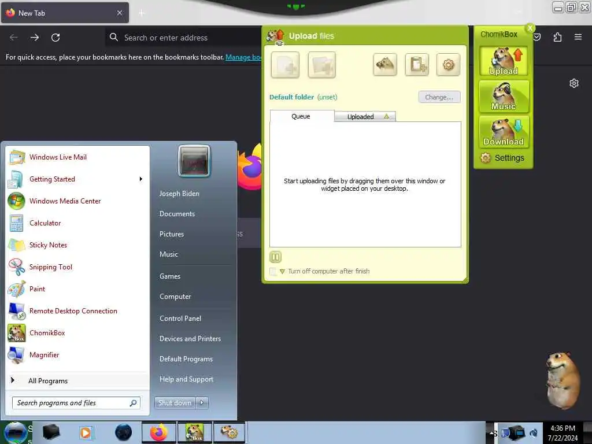This screenshot has width=592, height=444.
Task: Close the New Tab browser tab
Action: point(120,13)
